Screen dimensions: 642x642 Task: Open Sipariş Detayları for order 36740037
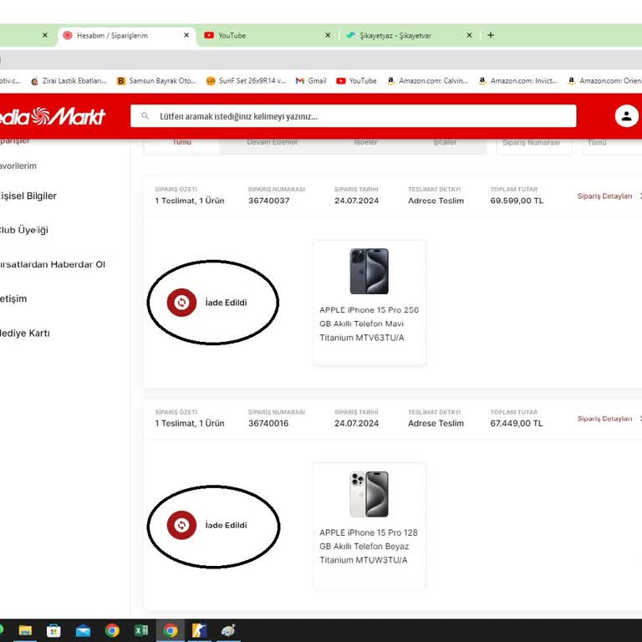(x=604, y=196)
